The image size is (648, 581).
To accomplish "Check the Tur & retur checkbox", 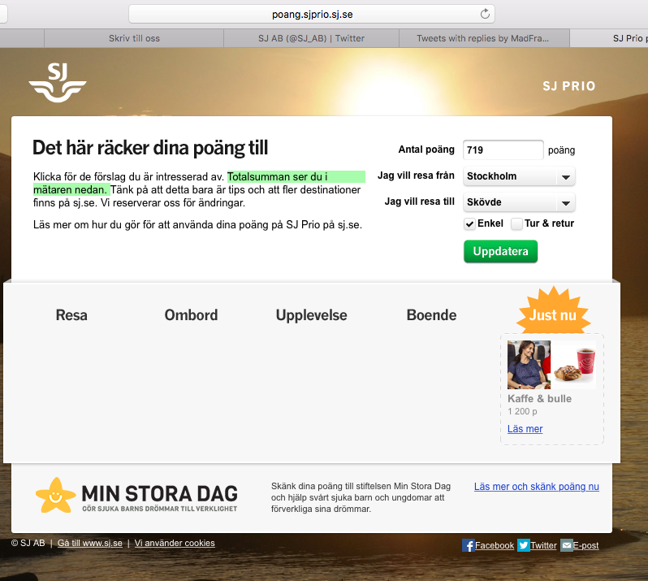I will pos(516,223).
